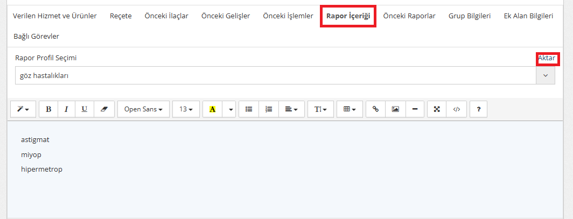Image resolution: width=573 pixels, height=219 pixels.
Task: Click the göz hastalıkları profile field
Action: (276, 75)
